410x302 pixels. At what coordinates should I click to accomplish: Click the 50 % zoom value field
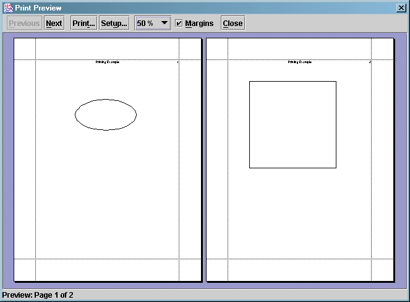[146, 24]
